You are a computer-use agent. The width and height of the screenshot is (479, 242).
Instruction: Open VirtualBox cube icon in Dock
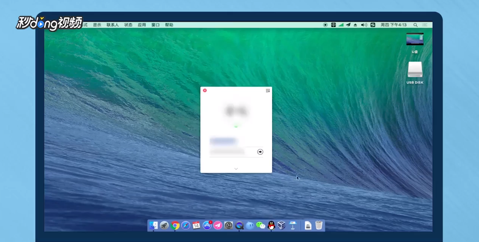point(282,225)
